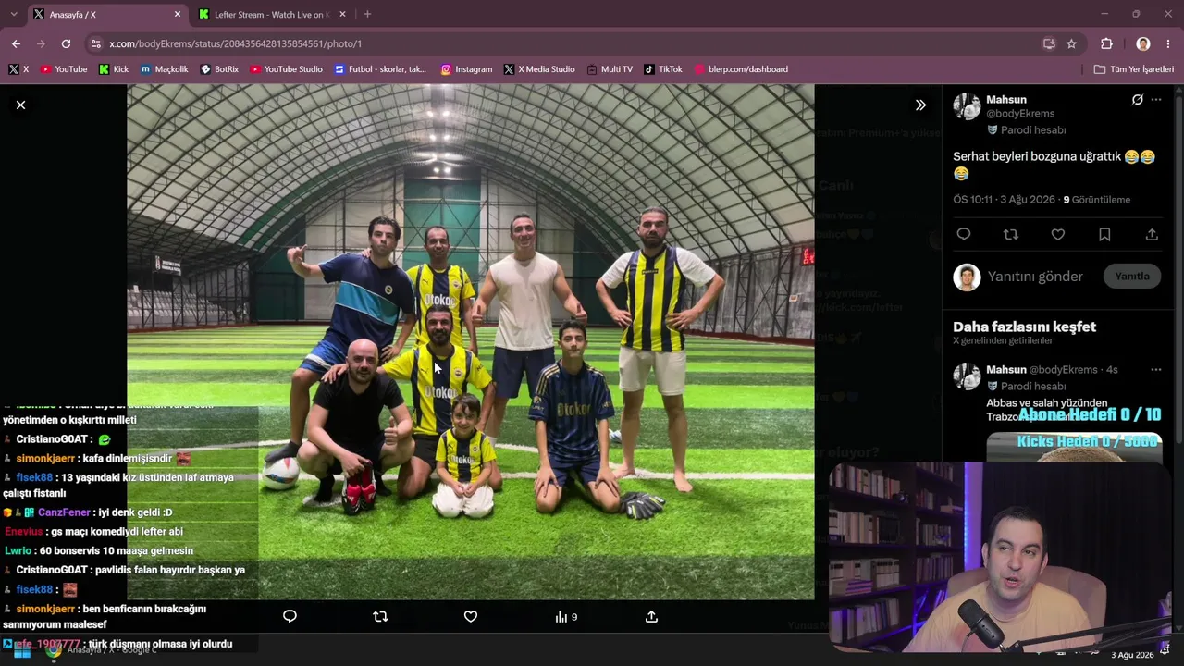Image resolution: width=1184 pixels, height=666 pixels.
Task: Click the @bodyEkrems handle on the main tweet
Action: (x=1020, y=114)
